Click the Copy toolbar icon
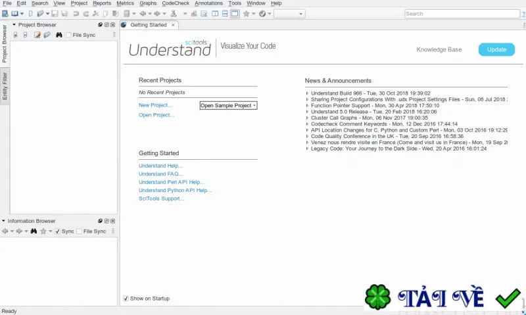The width and height of the screenshot is (526, 315). 106,14
